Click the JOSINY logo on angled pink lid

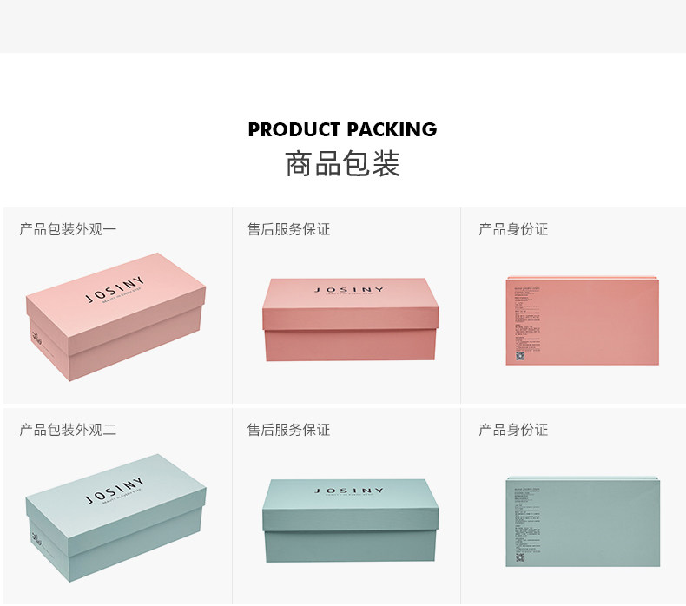tap(114, 289)
